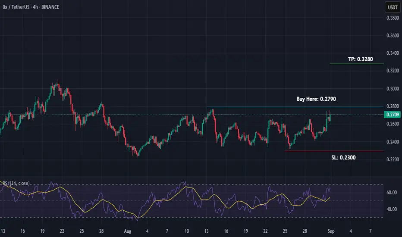Select the TP: 0.3280 annotation
Screen dimensions: 402x237
[360, 59]
